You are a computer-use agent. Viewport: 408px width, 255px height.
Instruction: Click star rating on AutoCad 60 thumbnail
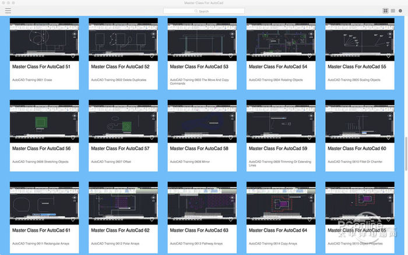click(x=345, y=138)
